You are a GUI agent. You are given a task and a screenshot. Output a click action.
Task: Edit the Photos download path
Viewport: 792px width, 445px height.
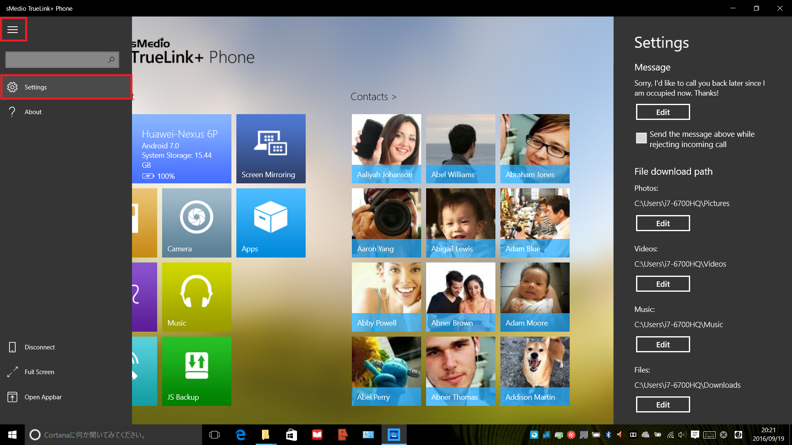click(663, 223)
